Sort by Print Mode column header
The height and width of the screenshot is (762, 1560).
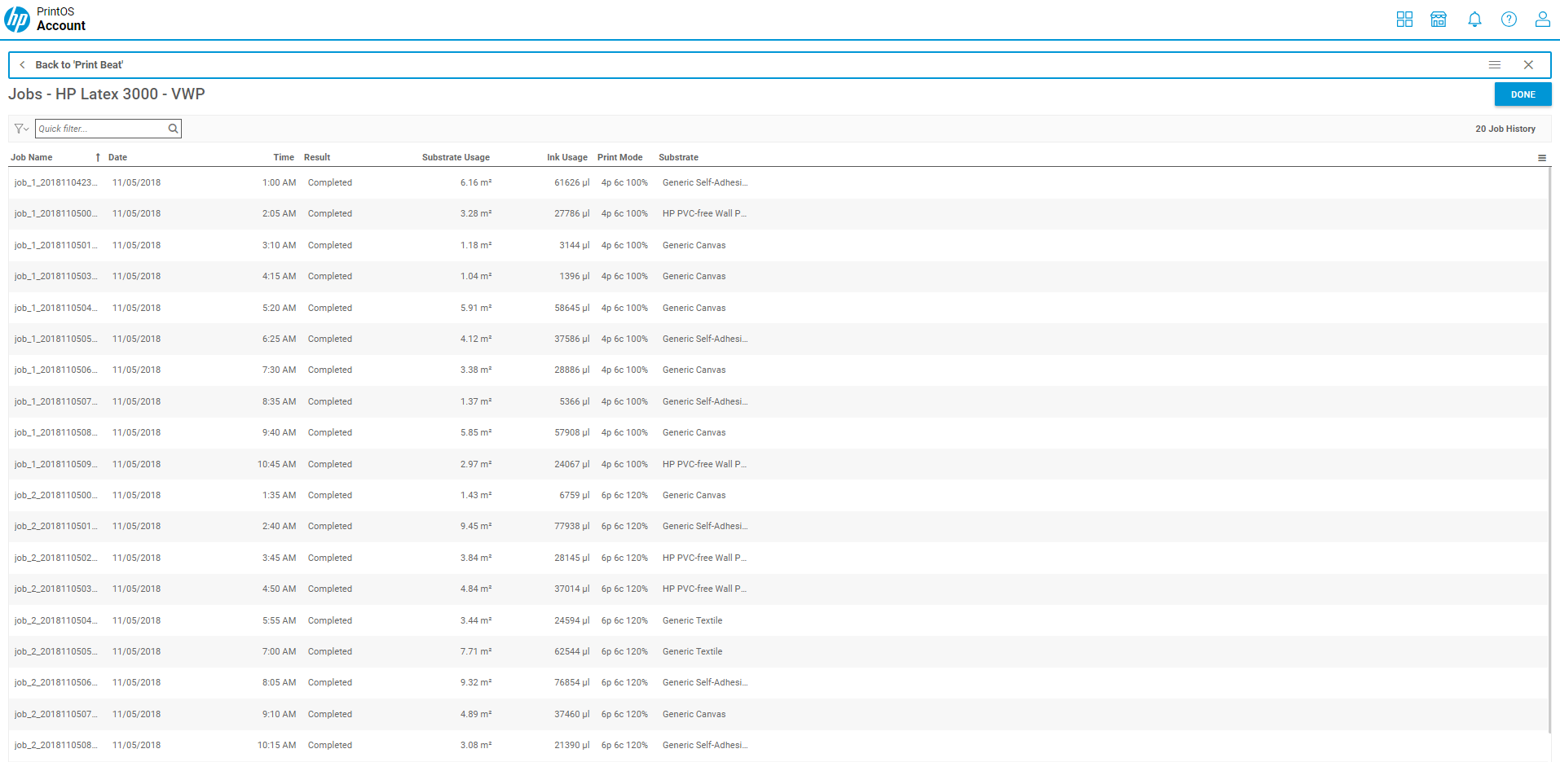[619, 158]
